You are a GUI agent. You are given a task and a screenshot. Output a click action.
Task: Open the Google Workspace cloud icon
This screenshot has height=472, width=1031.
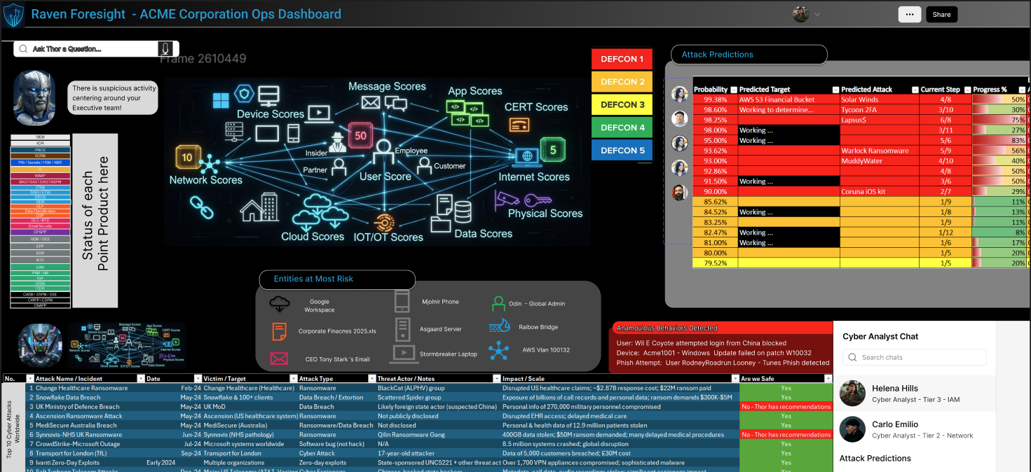(x=280, y=304)
